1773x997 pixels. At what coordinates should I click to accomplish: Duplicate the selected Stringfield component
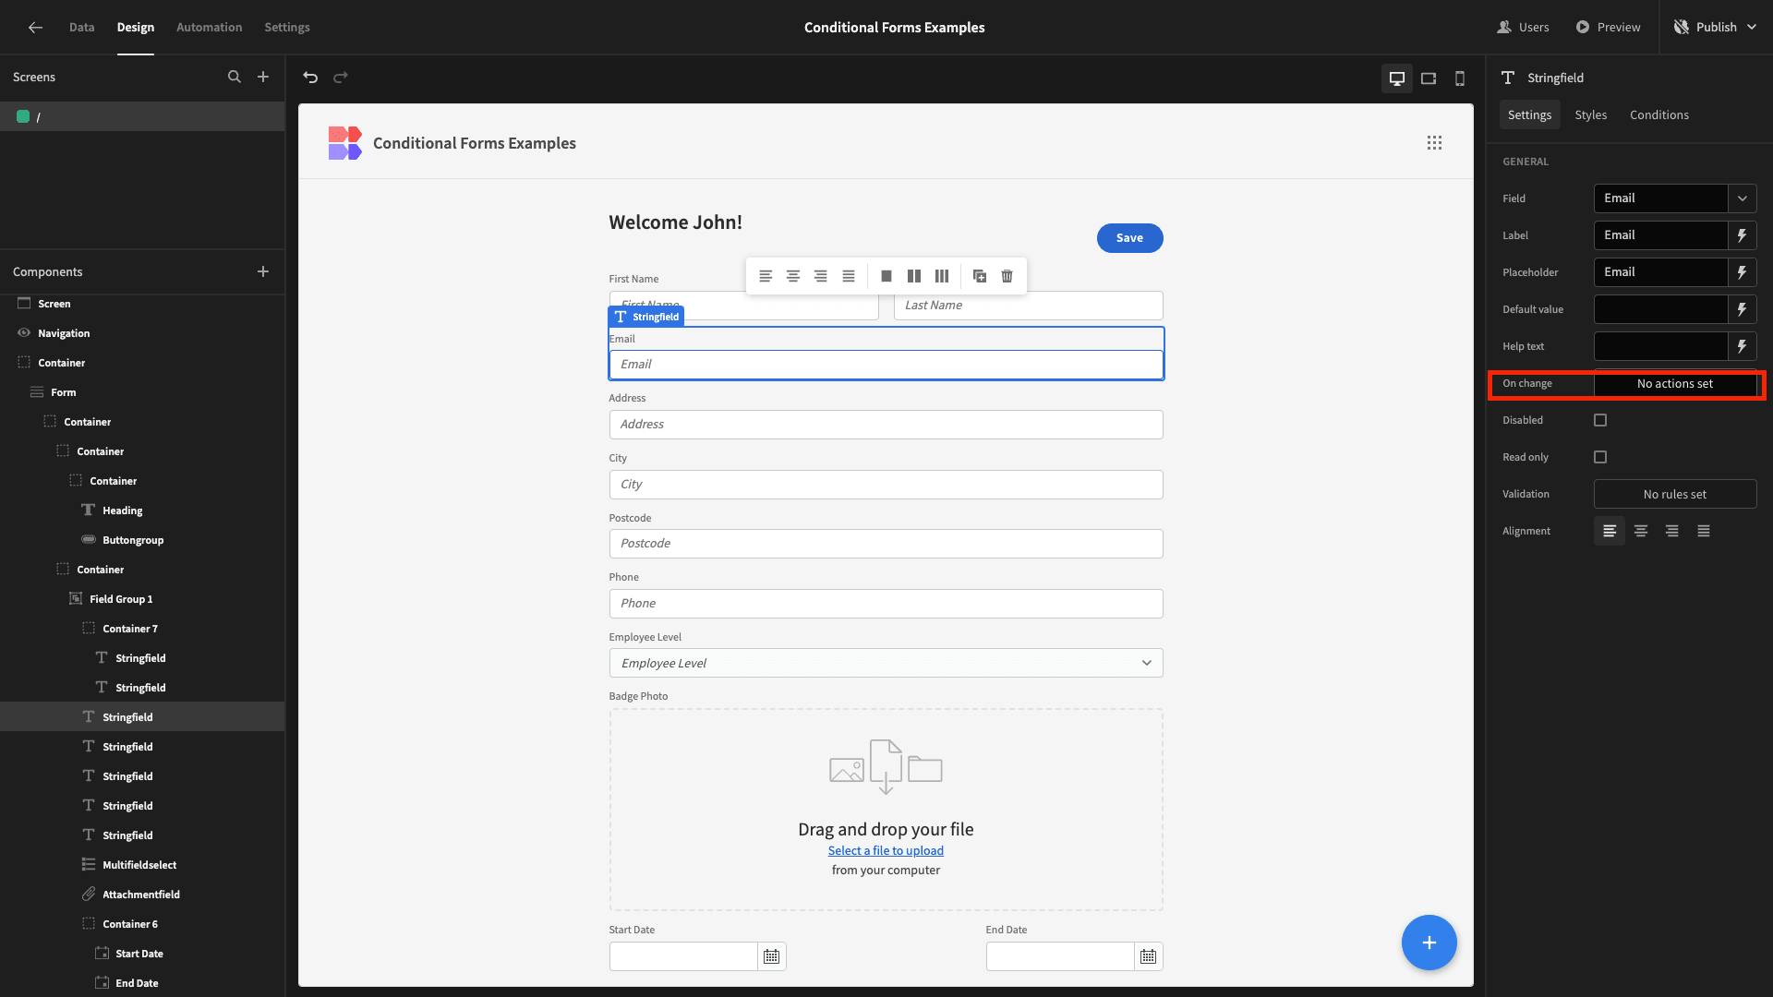point(979,275)
